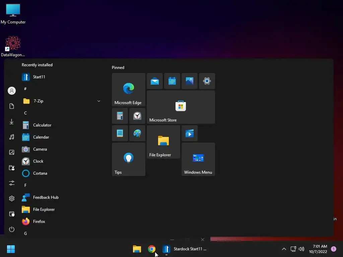The image size is (343, 257).
Task: Click the G letter header
Action: (25, 233)
